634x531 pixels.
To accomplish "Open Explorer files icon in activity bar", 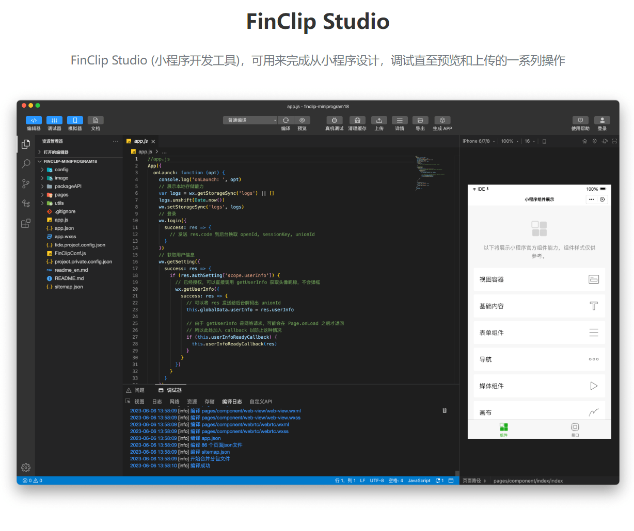I will click(26, 144).
